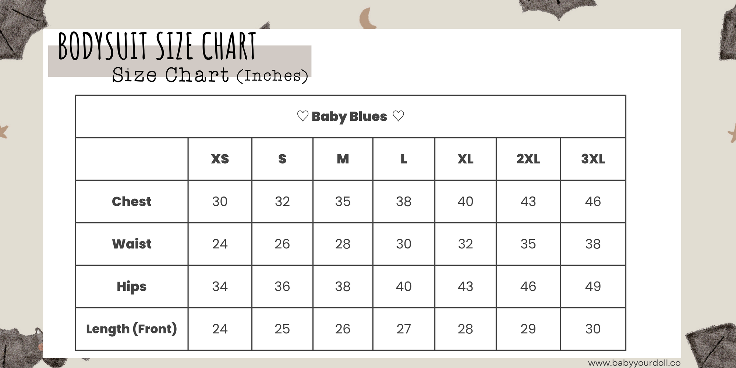736x368 pixels.
Task: Click the crescent moon decoration at top
Action: pos(367,19)
